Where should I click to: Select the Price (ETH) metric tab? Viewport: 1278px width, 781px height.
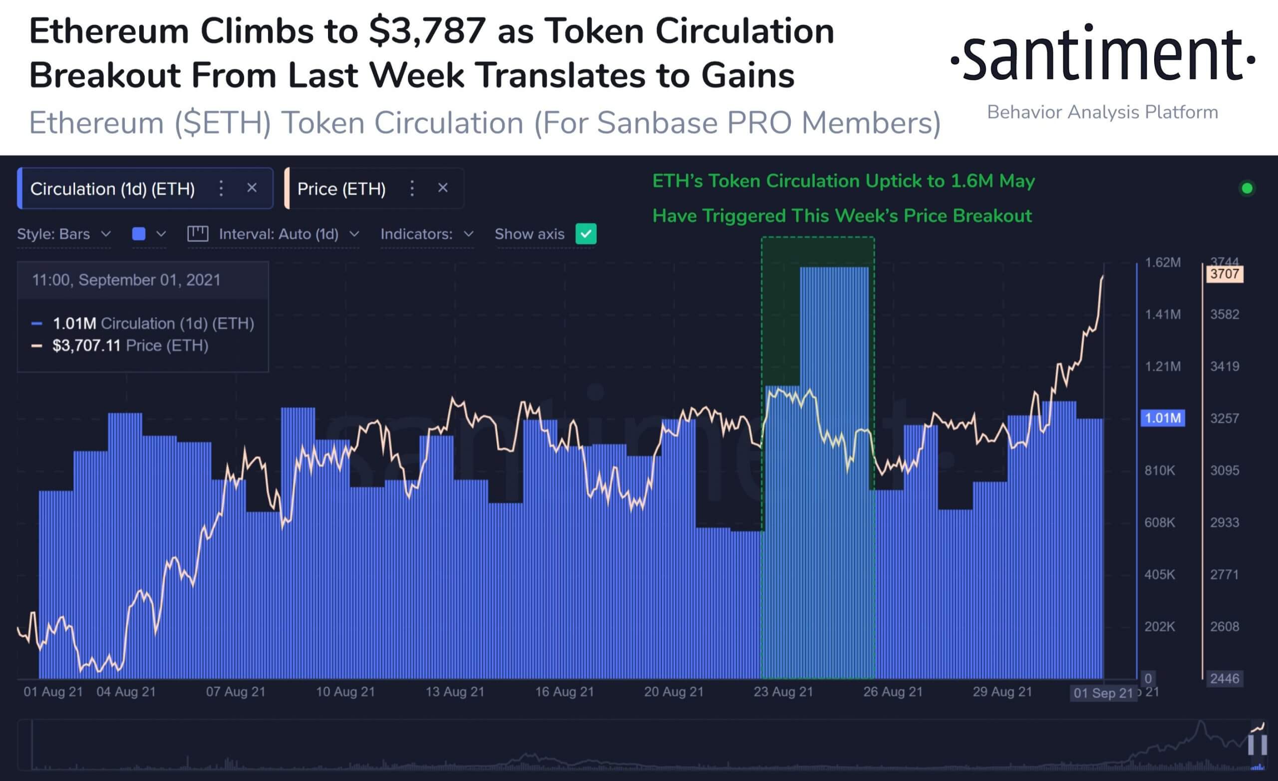(341, 188)
